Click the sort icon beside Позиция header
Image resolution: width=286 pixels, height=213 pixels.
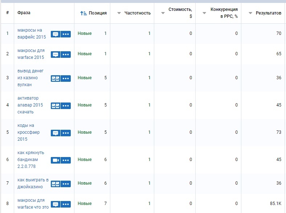[x=83, y=13]
